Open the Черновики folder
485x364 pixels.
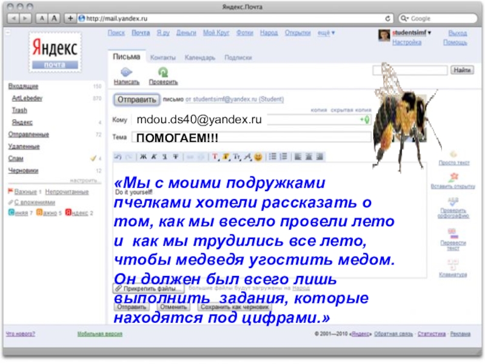(x=23, y=171)
